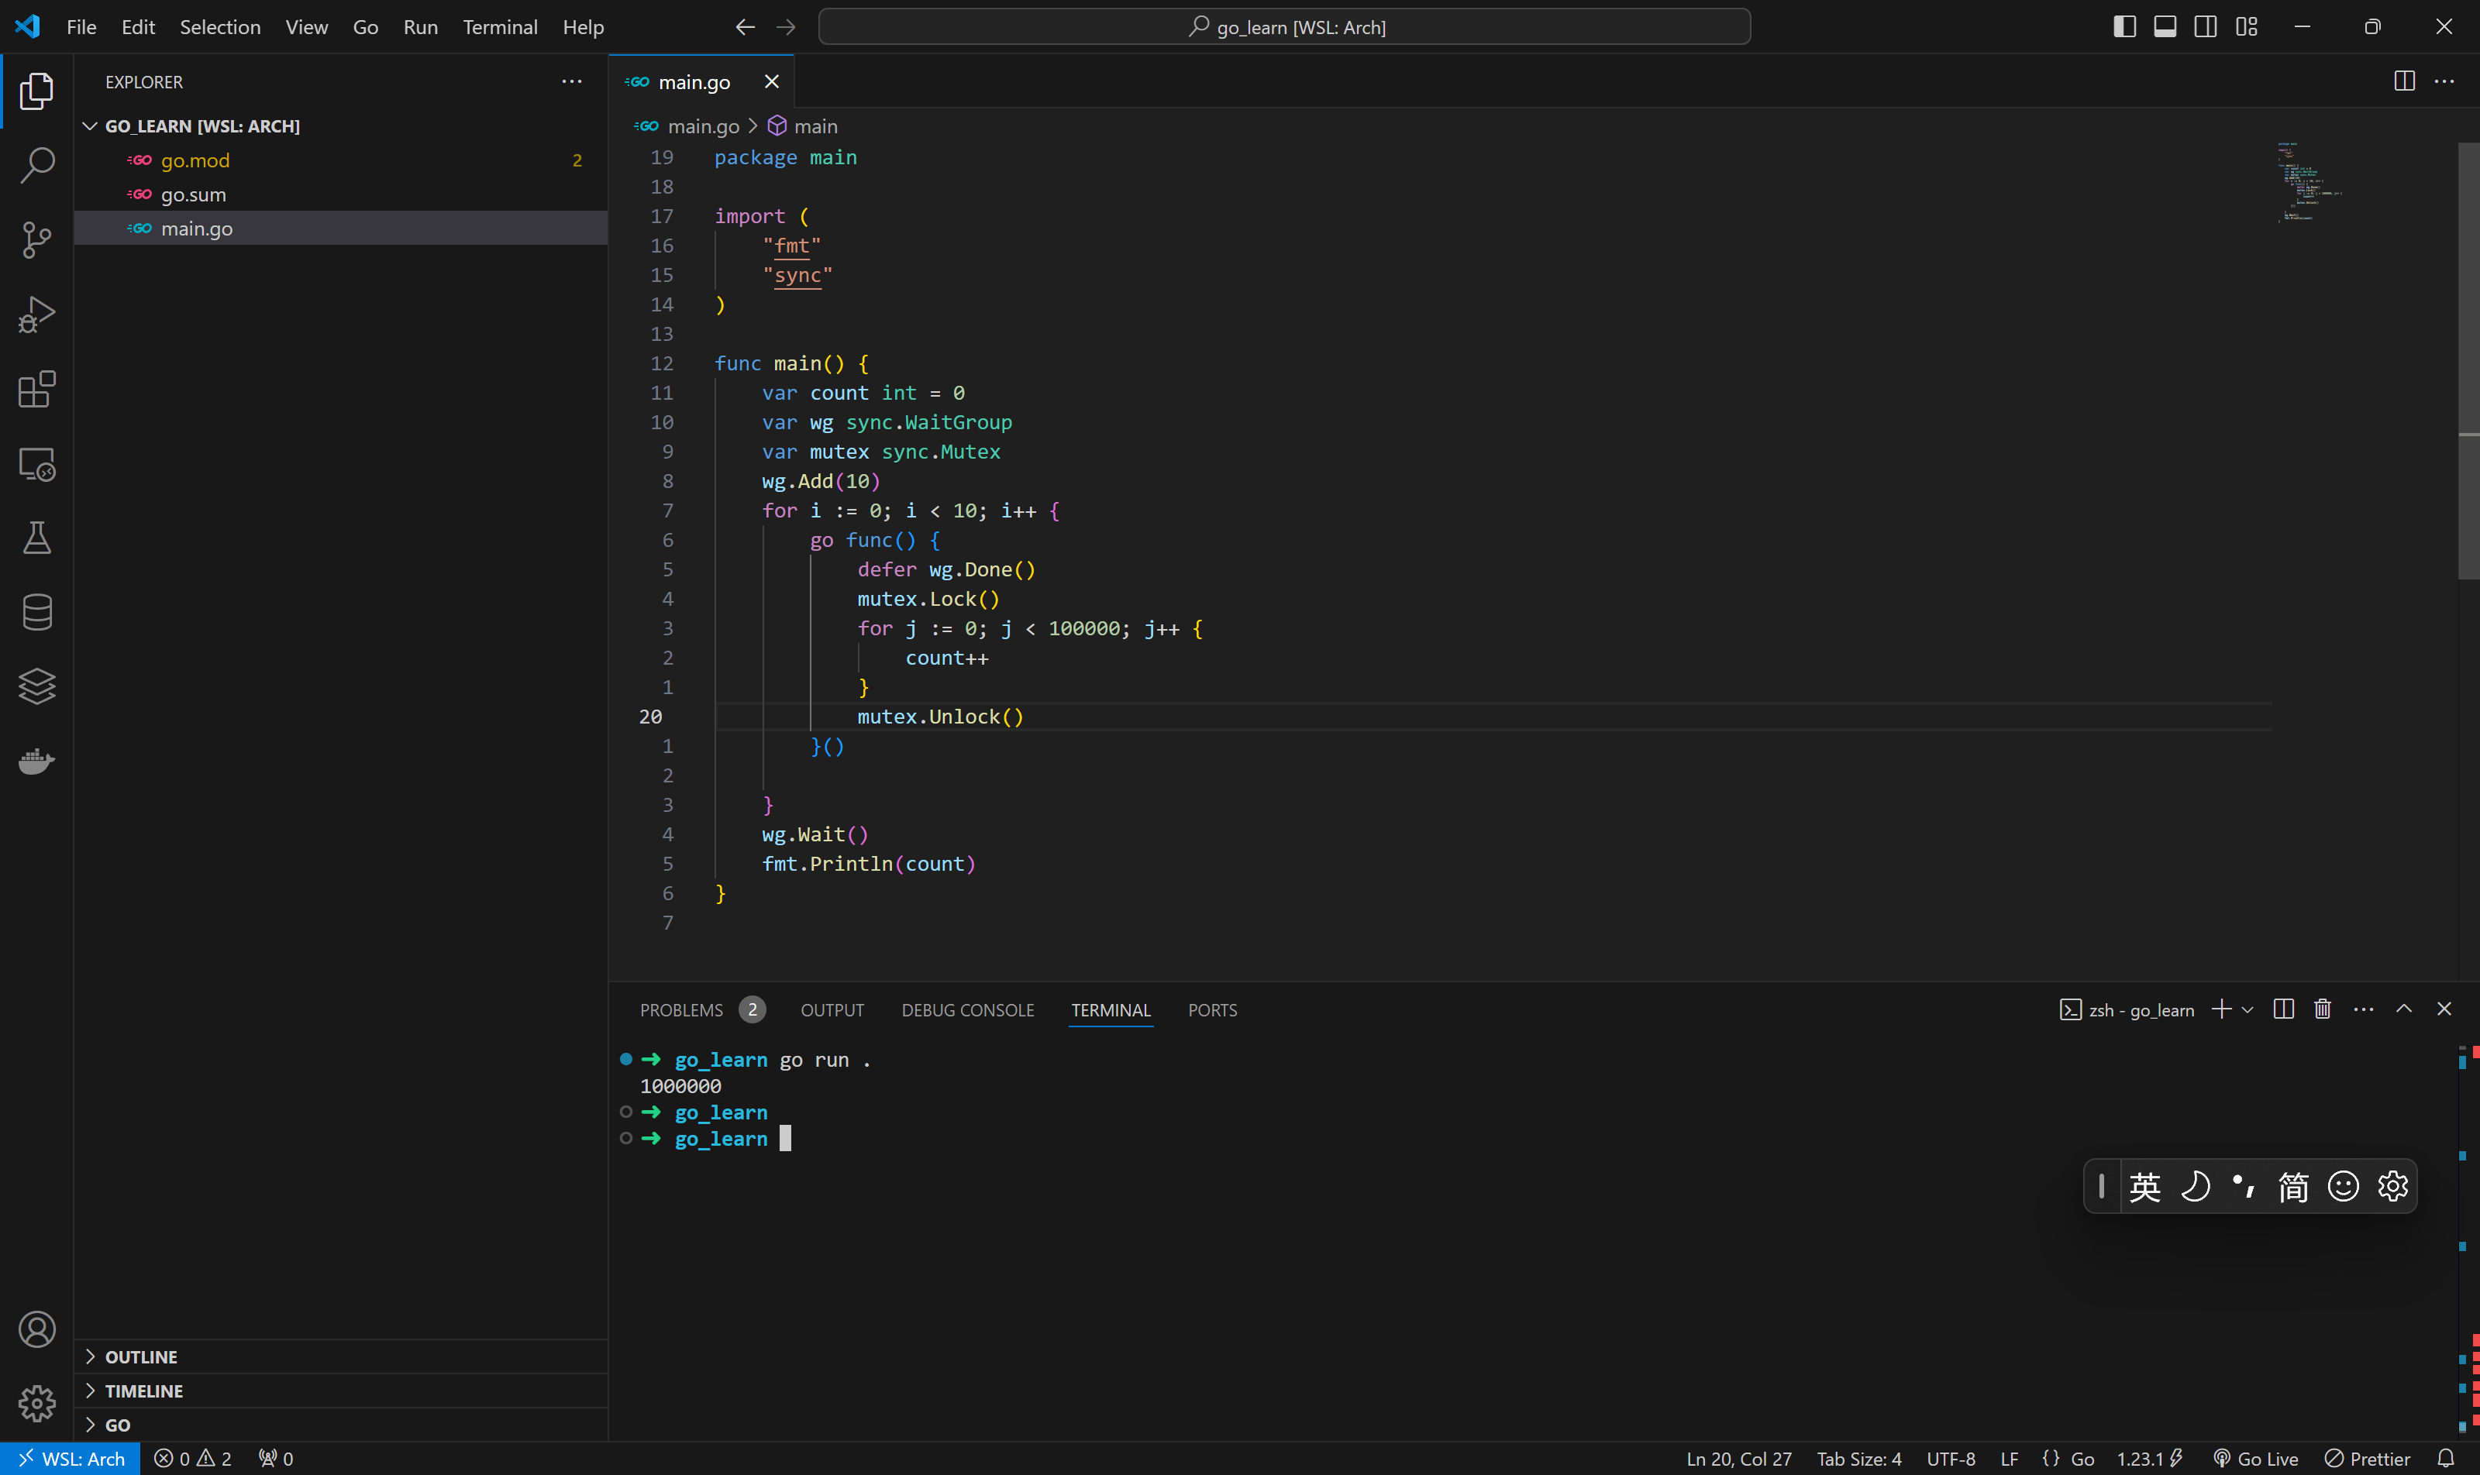The width and height of the screenshot is (2480, 1475).
Task: Open the Terminal menu
Action: [x=499, y=27]
